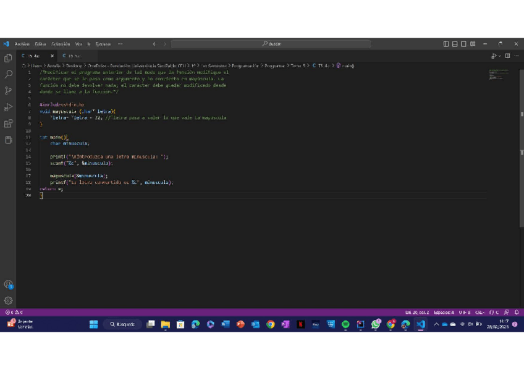Switch to the second inactive editor tab

(x=74, y=56)
